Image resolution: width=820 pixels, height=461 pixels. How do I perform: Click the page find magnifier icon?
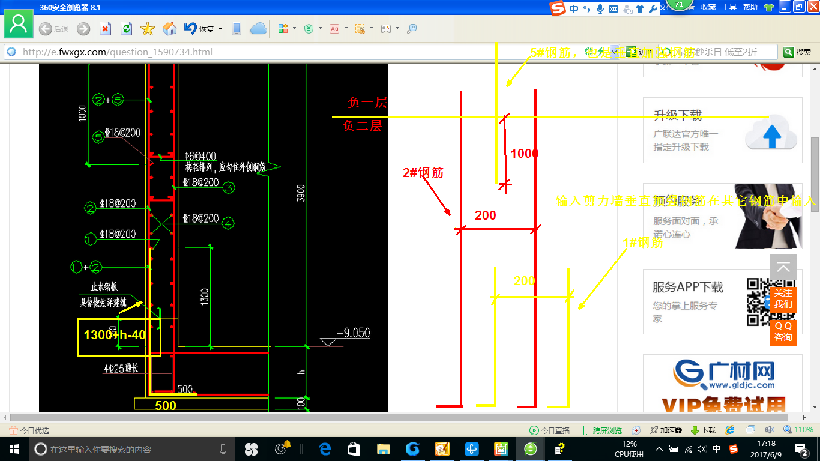[x=412, y=29]
